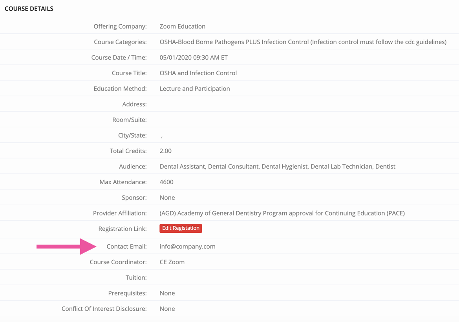This screenshot has height=323, width=461.
Task: Click the COURSE DETAILS heading
Action: [29, 9]
